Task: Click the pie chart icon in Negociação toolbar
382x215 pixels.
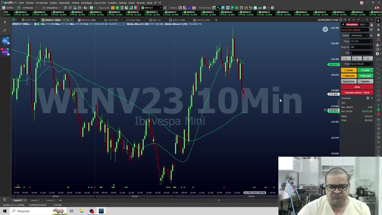Action: tap(127, 8)
